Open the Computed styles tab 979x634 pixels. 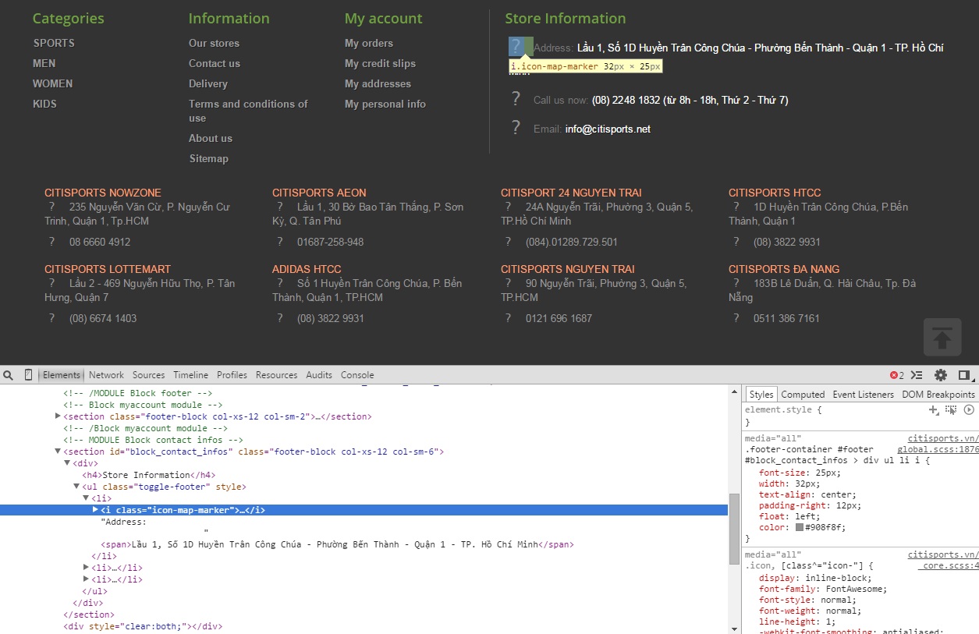point(803,395)
